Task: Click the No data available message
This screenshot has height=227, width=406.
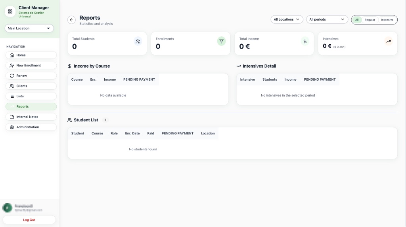Action: point(113,95)
